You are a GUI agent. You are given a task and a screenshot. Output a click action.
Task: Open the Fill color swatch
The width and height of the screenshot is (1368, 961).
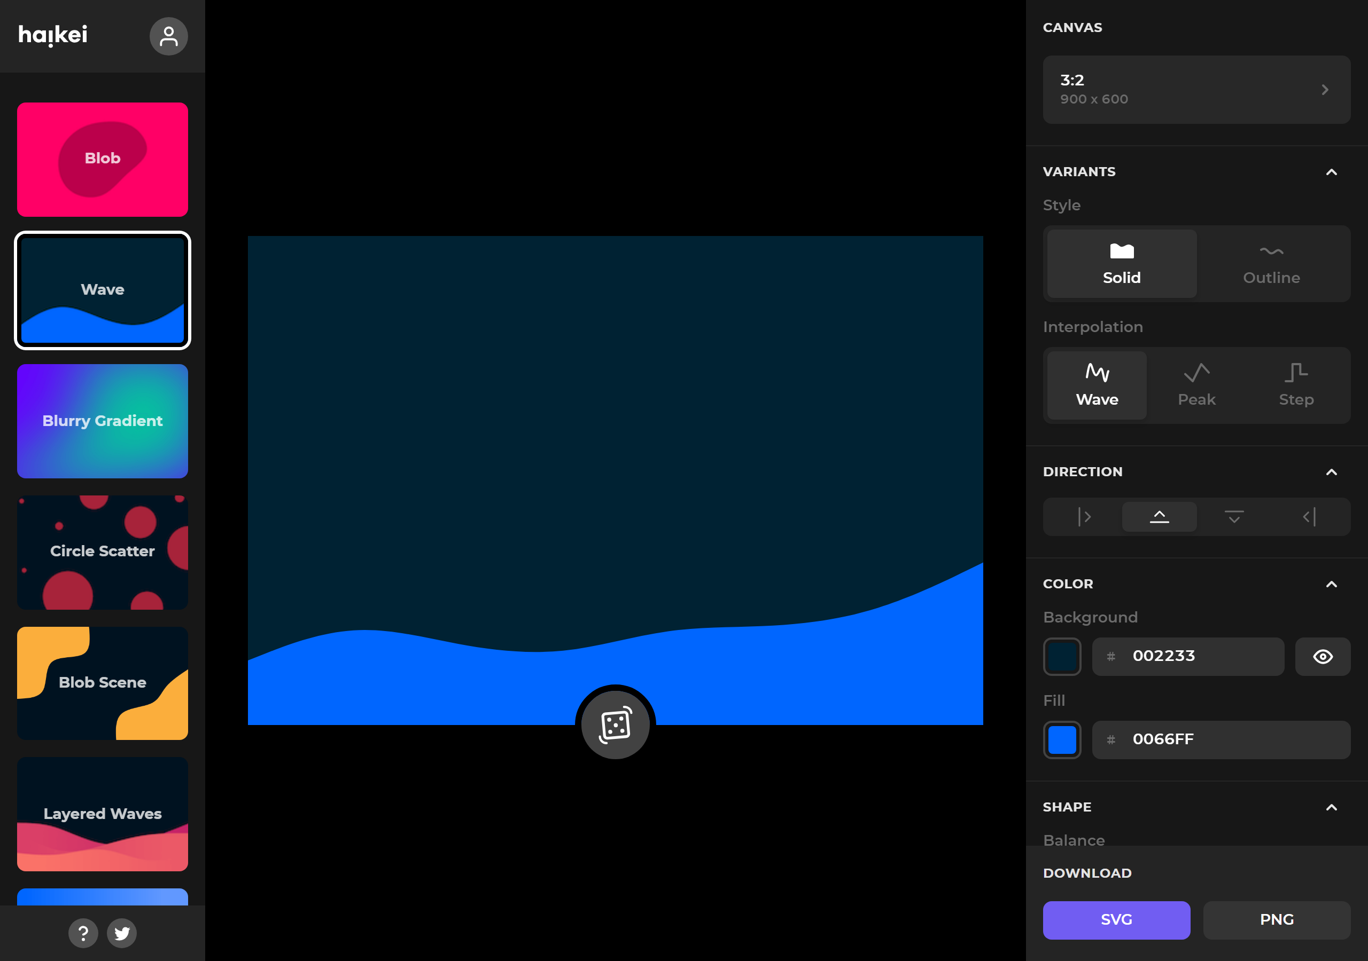pos(1062,740)
